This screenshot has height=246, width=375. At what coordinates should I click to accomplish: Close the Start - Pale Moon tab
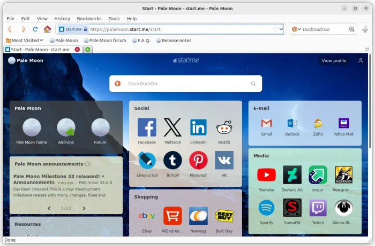click(x=77, y=50)
